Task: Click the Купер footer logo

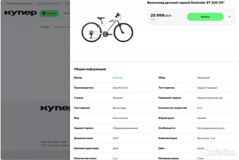Action: (x=55, y=108)
